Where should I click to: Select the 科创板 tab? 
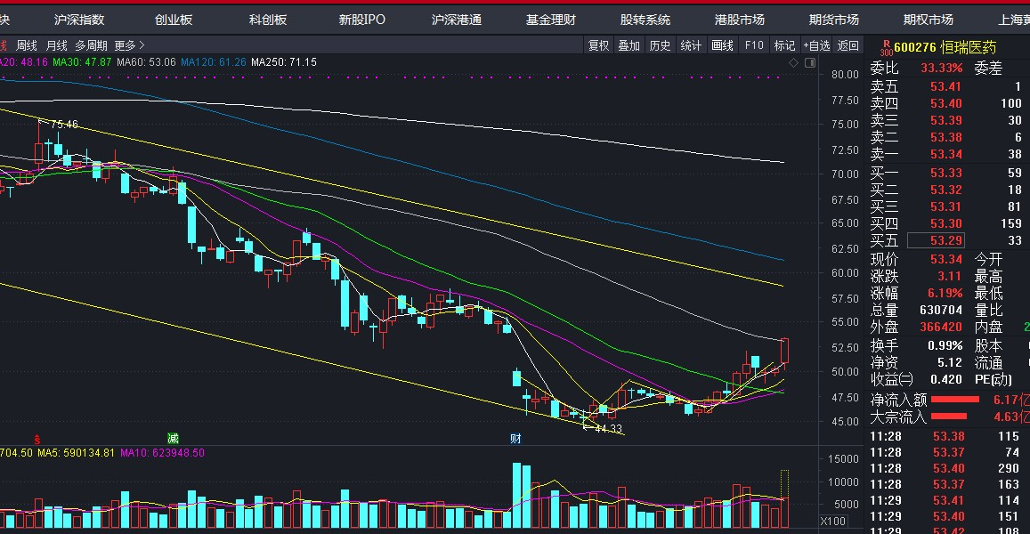268,20
